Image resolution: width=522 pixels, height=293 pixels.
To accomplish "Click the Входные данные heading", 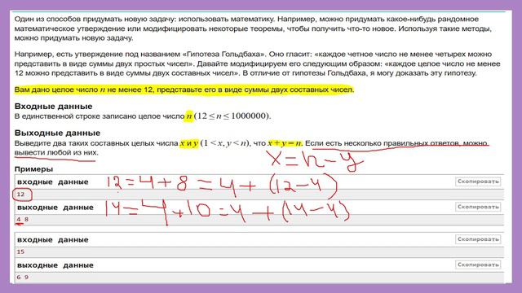I will (53, 107).
